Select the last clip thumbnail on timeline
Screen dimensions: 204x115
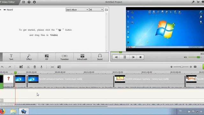[x=191, y=79]
